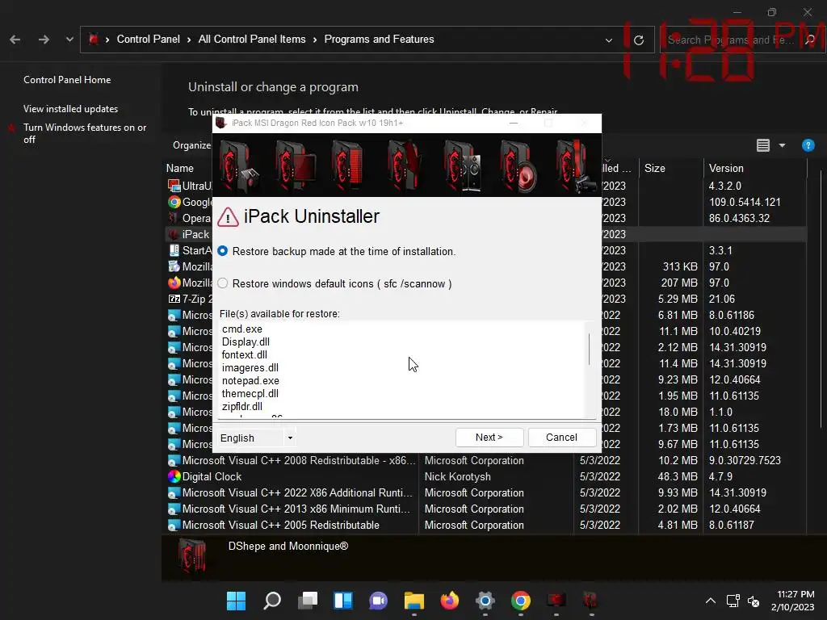The width and height of the screenshot is (827, 620).
Task: Select themecpl.dll in restore list
Action: click(250, 394)
